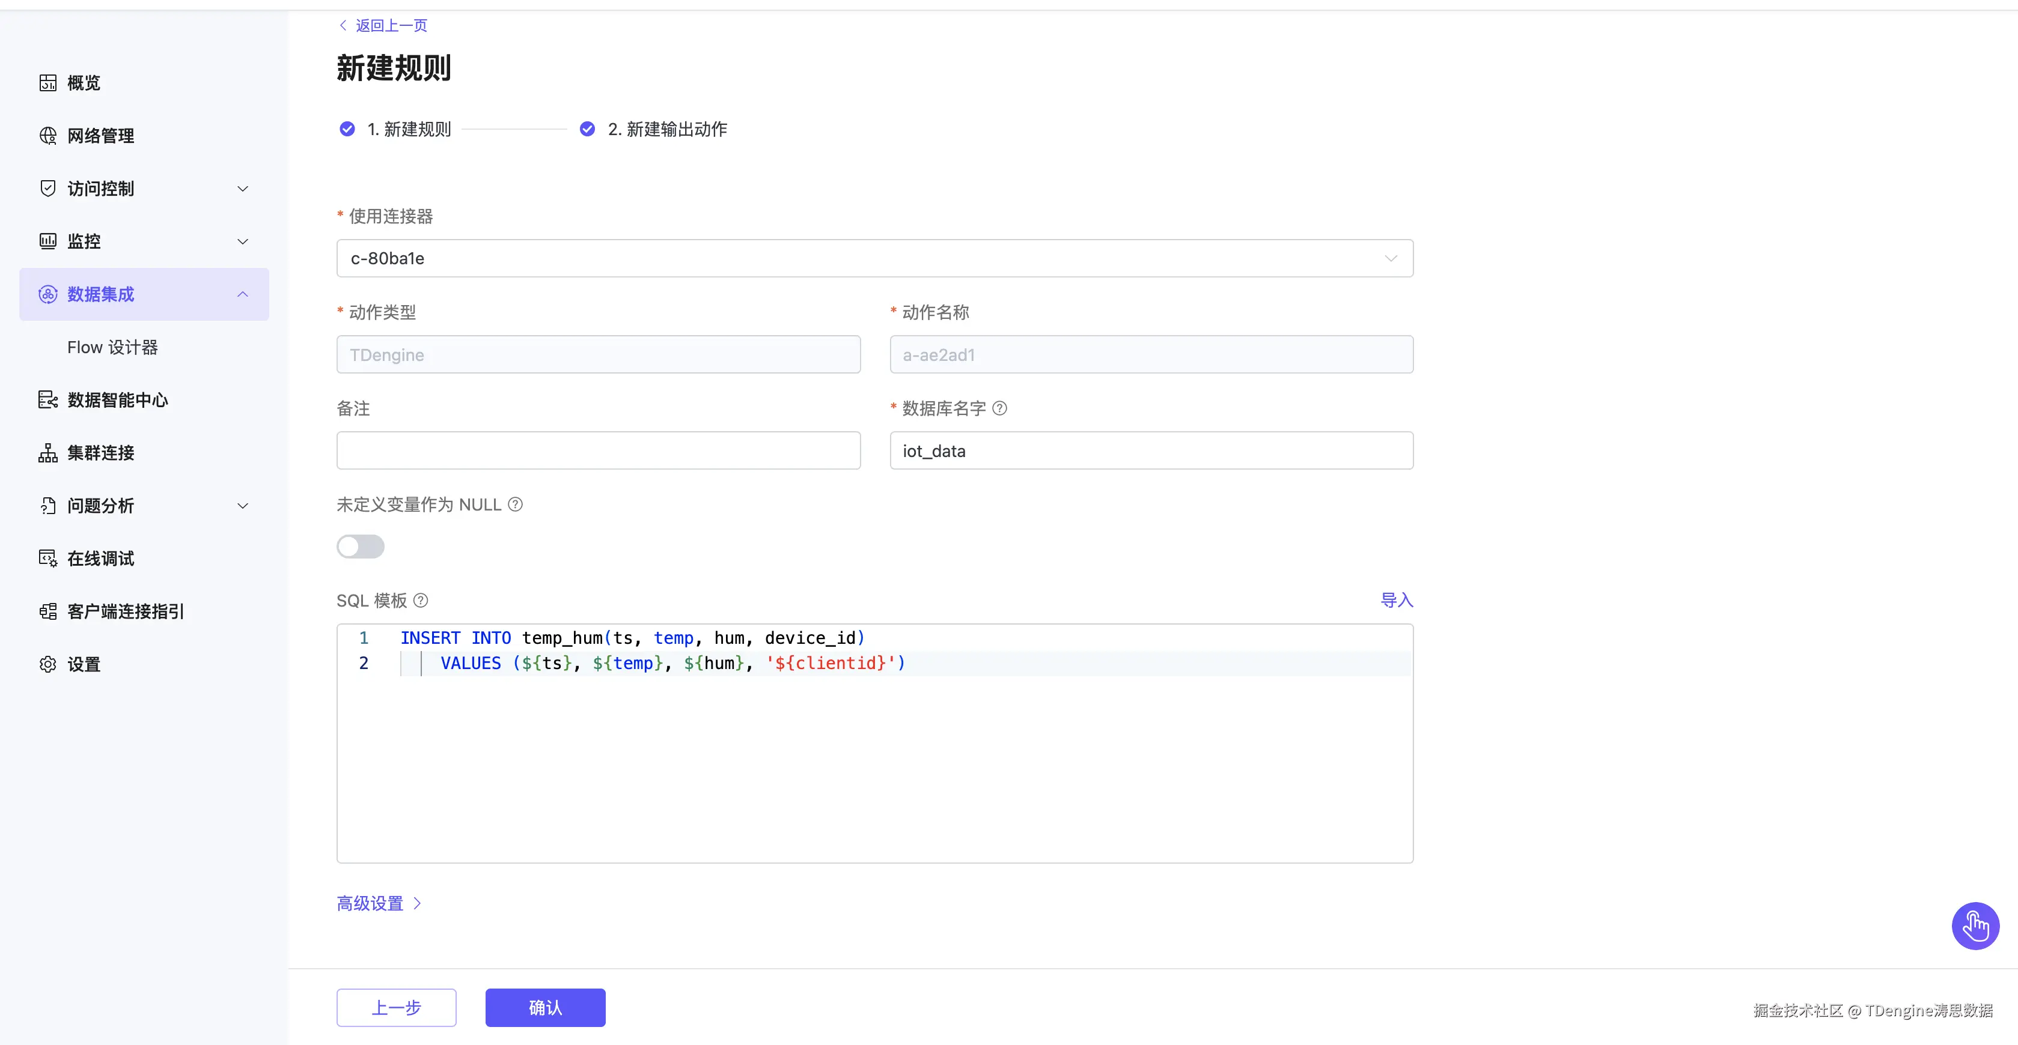The height and width of the screenshot is (1045, 2018).
Task: Open Flow Designer (Flow 设计器) submenu item
Action: click(113, 348)
